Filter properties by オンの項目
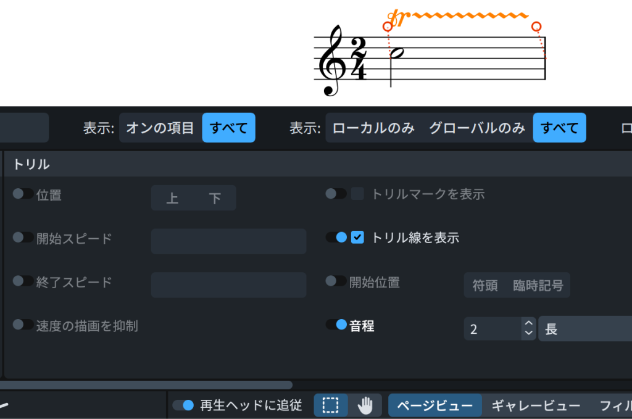The image size is (632, 419). [160, 128]
